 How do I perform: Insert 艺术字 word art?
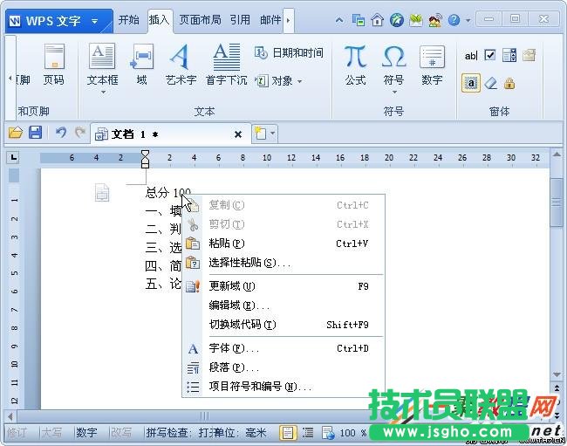pos(181,65)
